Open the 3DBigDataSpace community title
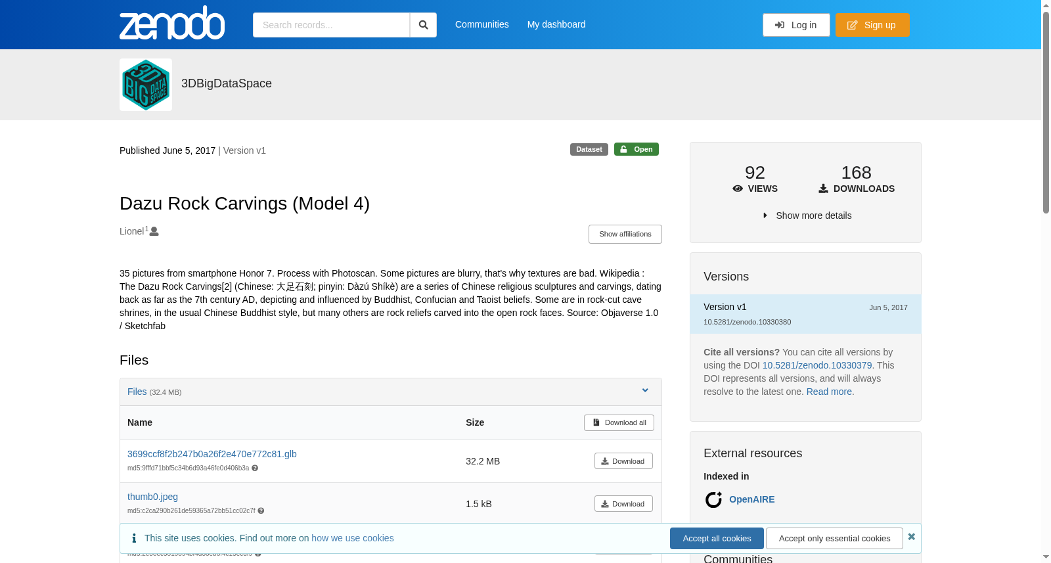The width and height of the screenshot is (1051, 563). pos(227,83)
